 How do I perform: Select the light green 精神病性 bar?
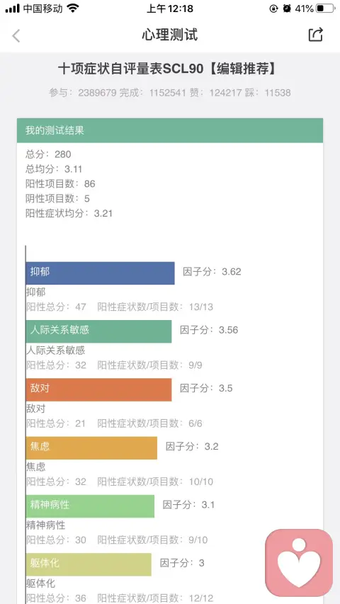[x=90, y=506]
